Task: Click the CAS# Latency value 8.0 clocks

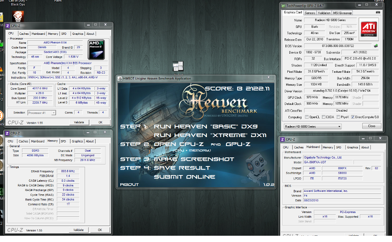Action: [68, 181]
